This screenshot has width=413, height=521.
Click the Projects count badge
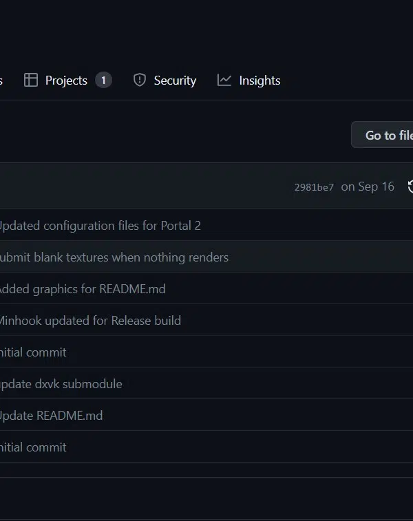(103, 80)
